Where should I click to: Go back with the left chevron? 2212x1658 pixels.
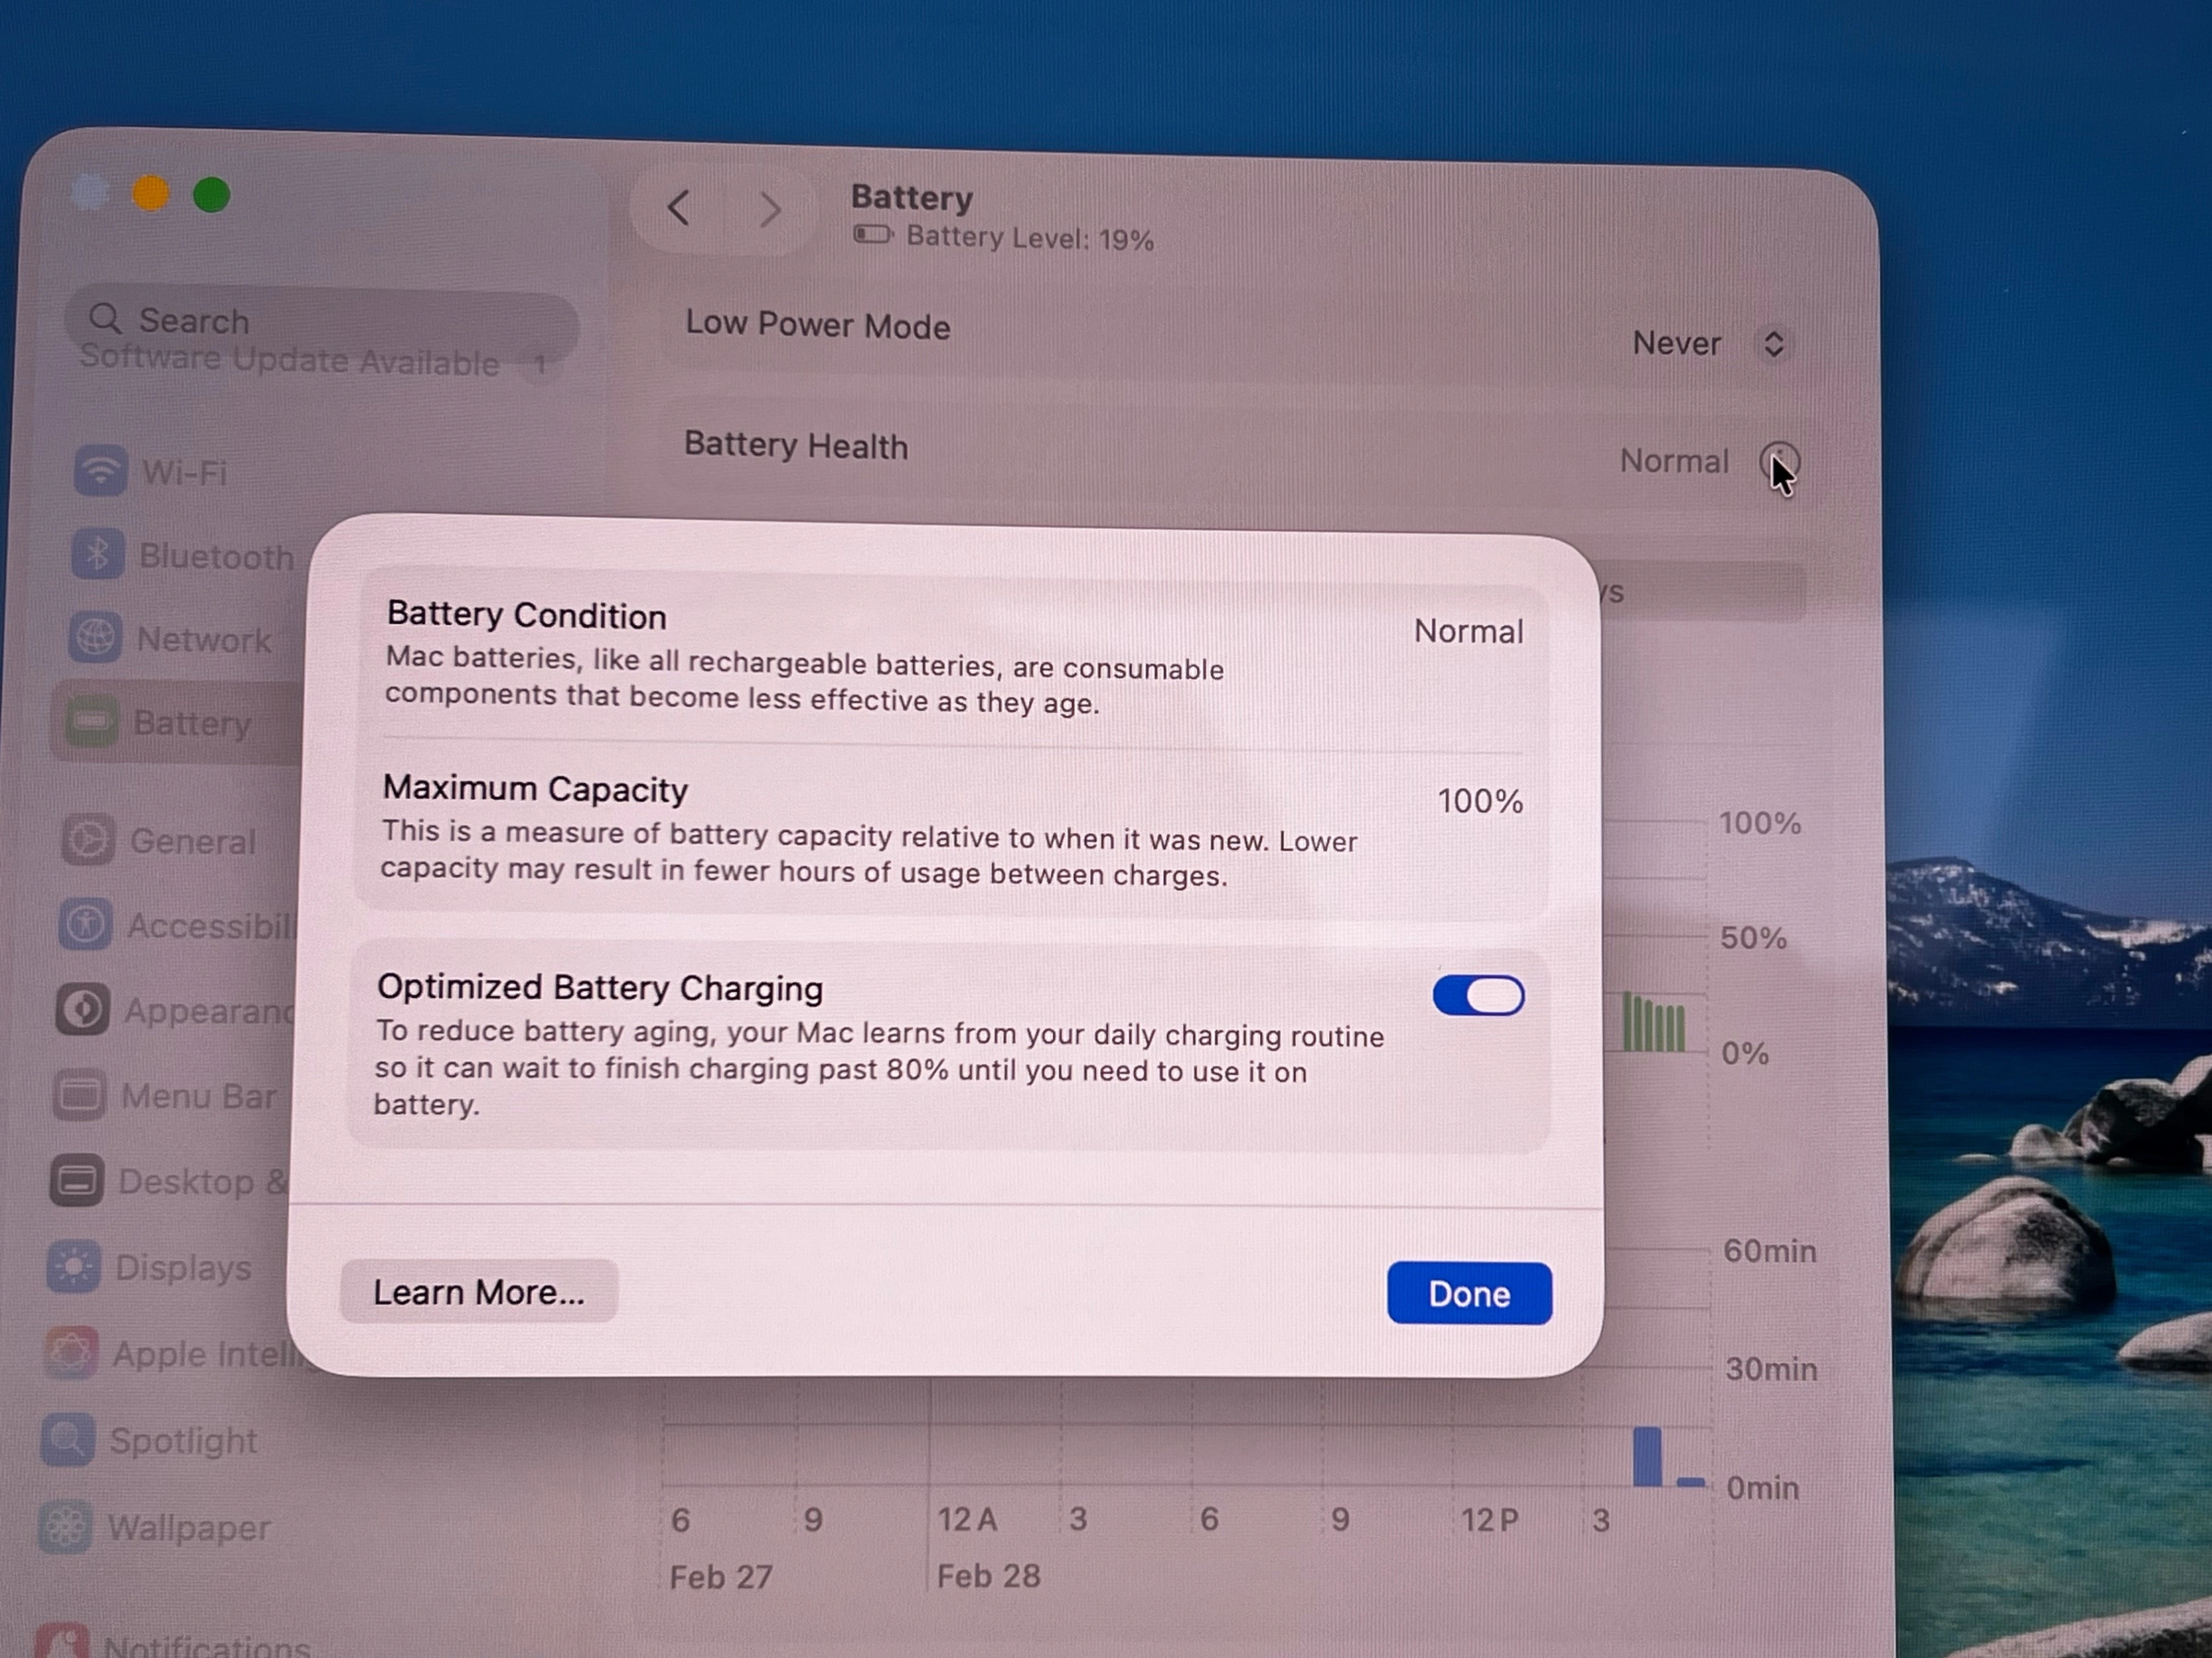point(679,208)
